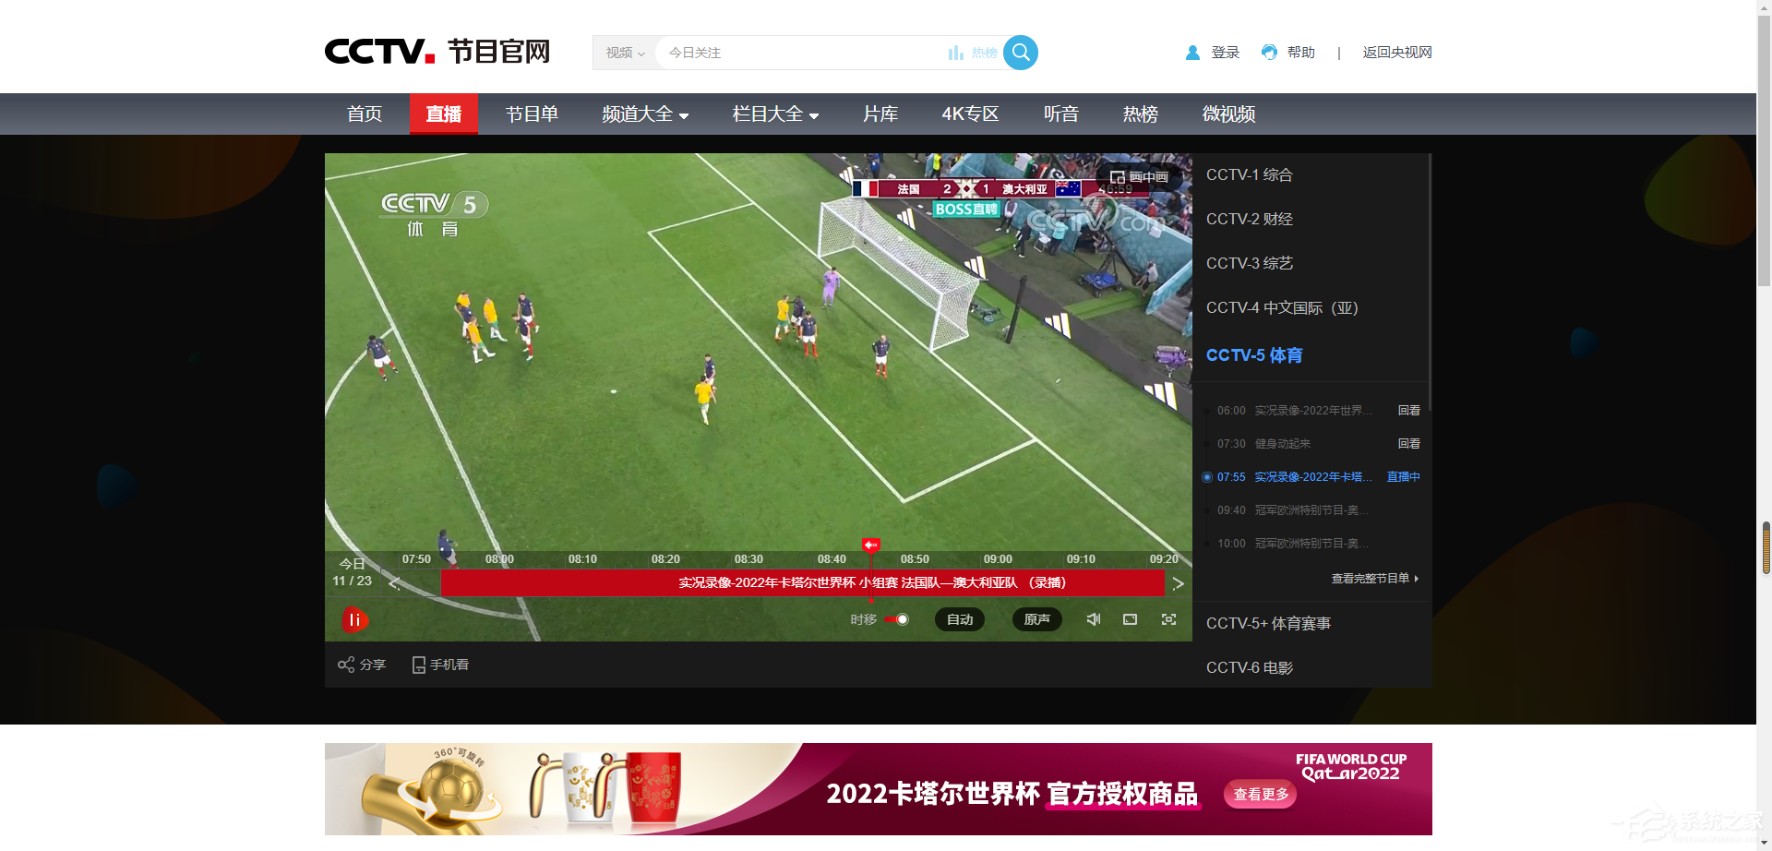Go to the 首页 home tab

(x=365, y=114)
